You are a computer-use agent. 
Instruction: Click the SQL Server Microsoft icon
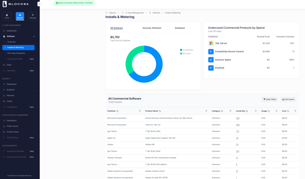(x=211, y=43)
